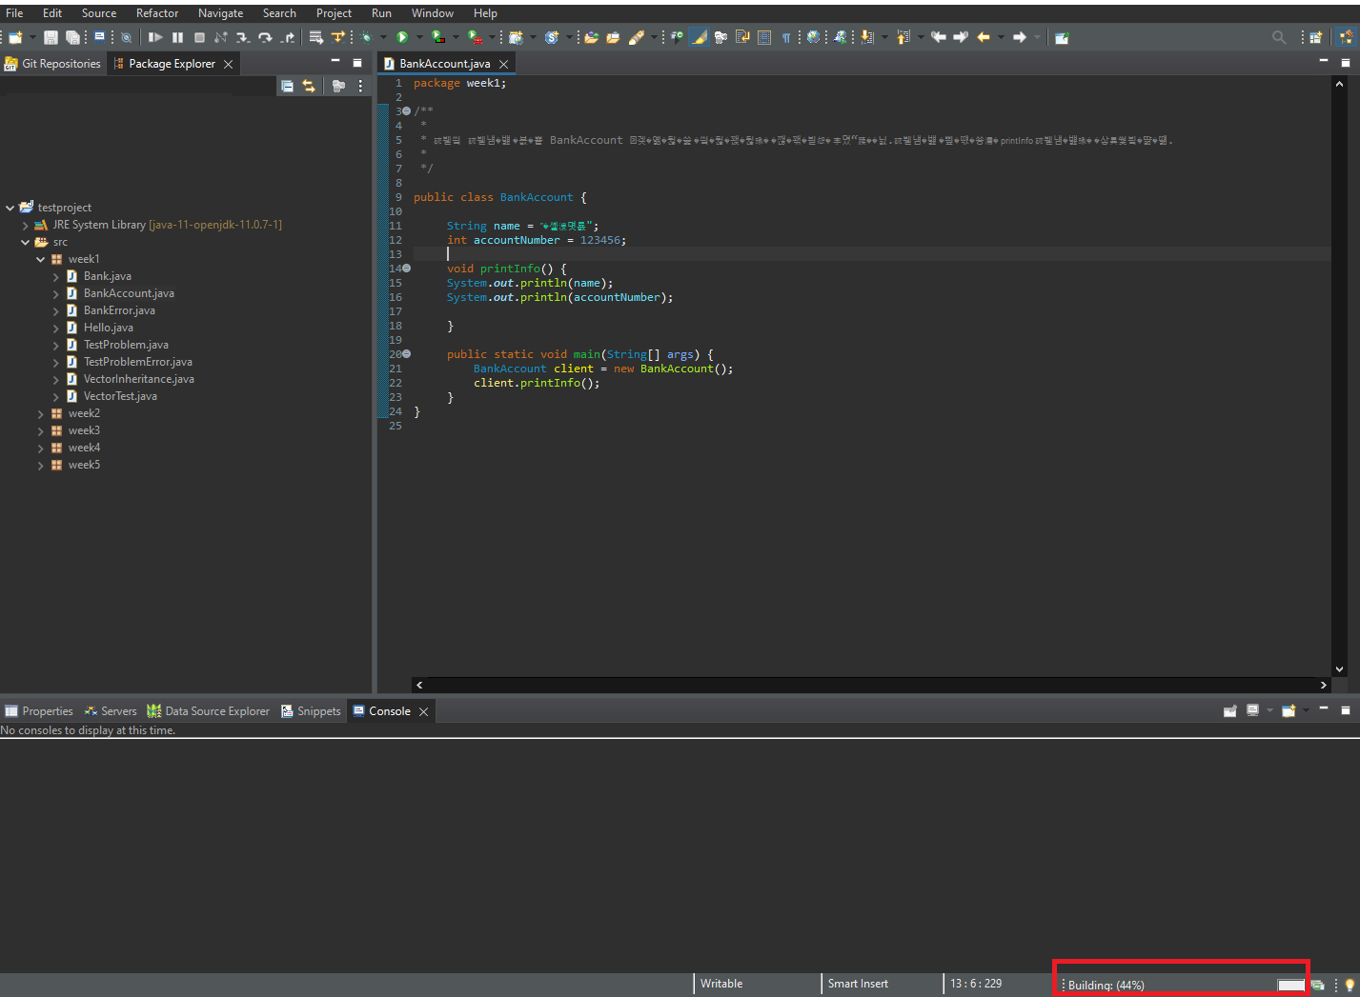Collapse the printInfo method fold marker
Image resolution: width=1360 pixels, height=997 pixels.
coord(407,269)
